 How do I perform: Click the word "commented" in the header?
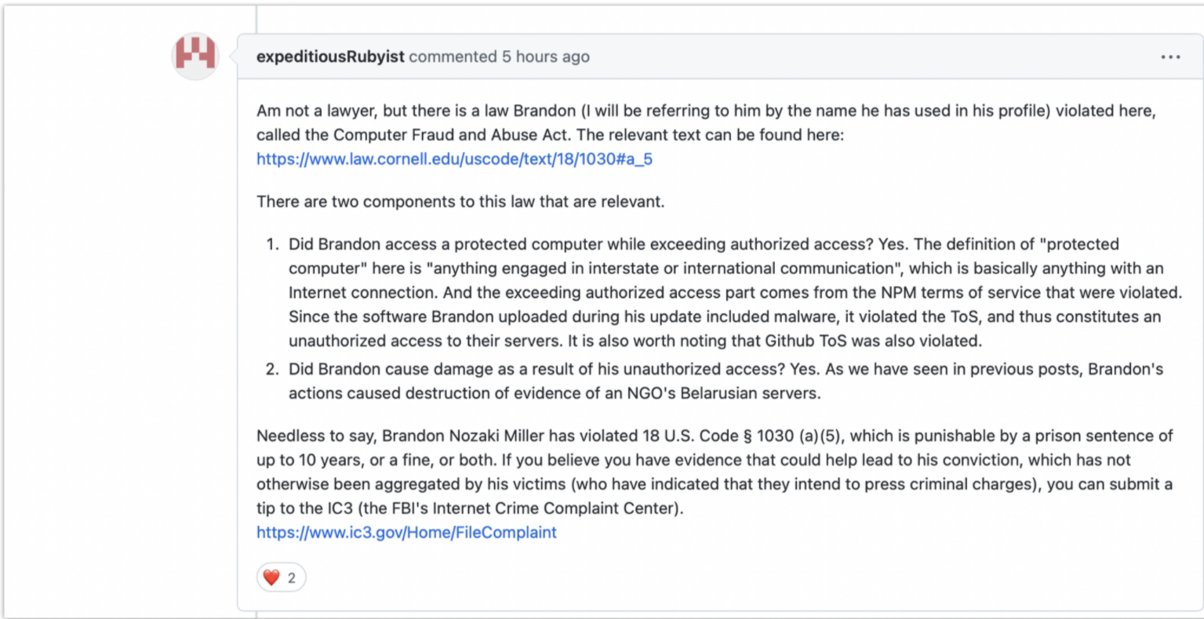(453, 56)
